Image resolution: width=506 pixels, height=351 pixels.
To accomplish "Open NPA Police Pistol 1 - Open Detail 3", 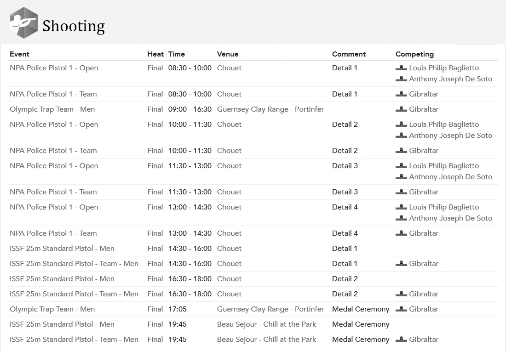I will point(54,166).
